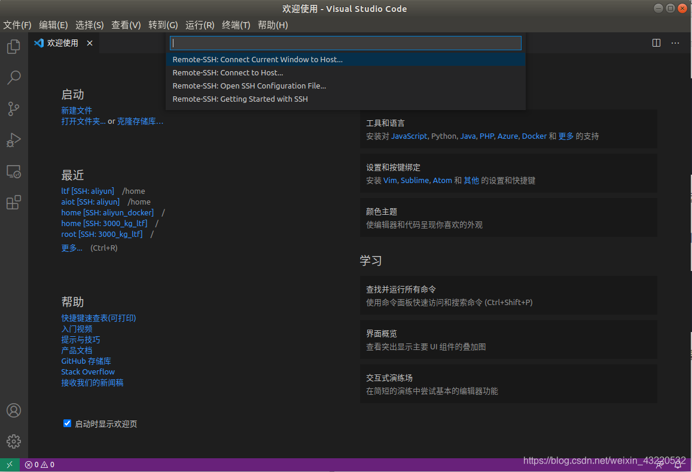Click the JavaScript link under 工具和语言

pyautogui.click(x=409, y=136)
